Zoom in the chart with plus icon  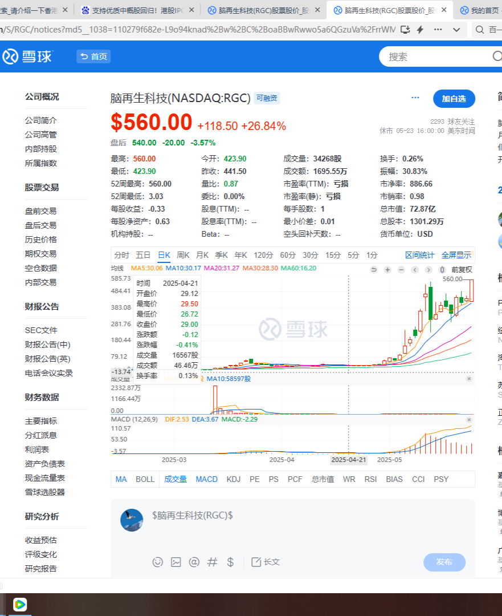click(387, 269)
